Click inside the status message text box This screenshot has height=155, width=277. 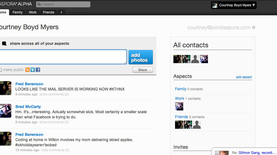(63, 57)
